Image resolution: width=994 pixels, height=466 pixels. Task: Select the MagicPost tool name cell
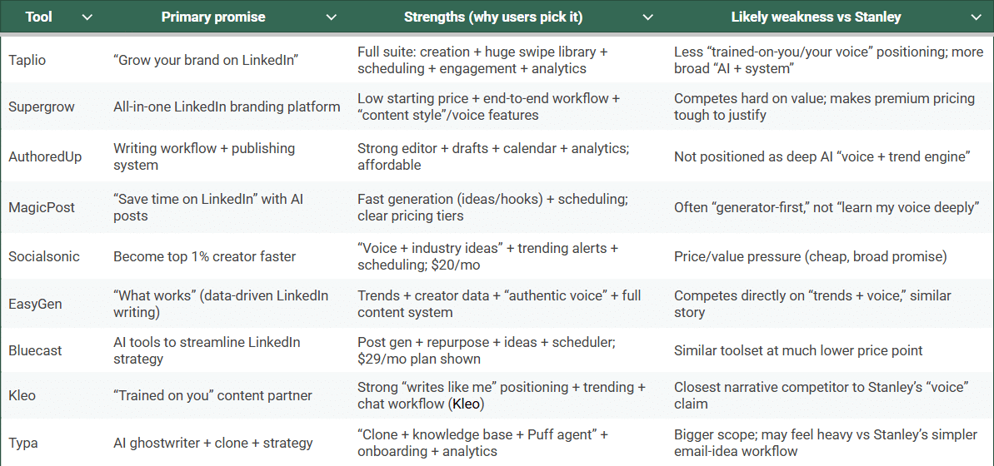[40, 207]
